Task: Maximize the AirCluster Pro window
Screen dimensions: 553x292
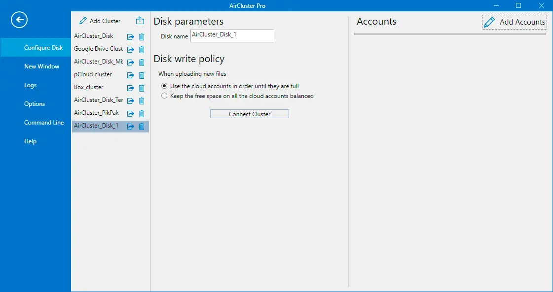Action: (x=518, y=5)
